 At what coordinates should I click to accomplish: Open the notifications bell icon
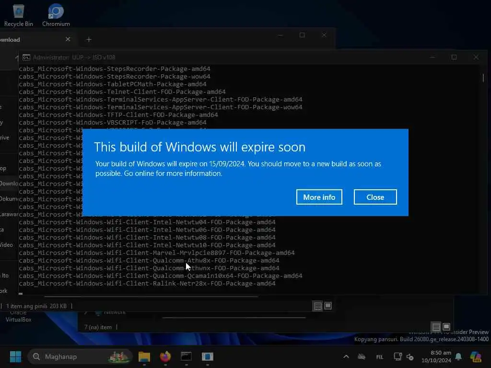[458, 356]
